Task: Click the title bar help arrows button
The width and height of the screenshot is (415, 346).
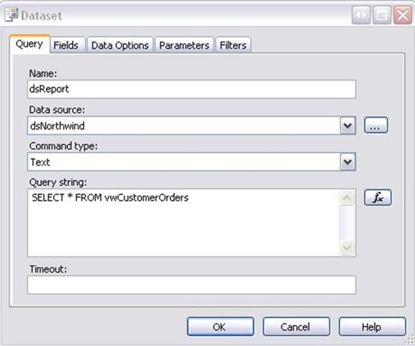Action: [361, 15]
